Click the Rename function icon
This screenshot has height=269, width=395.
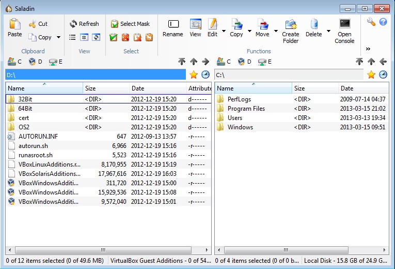coord(172,27)
